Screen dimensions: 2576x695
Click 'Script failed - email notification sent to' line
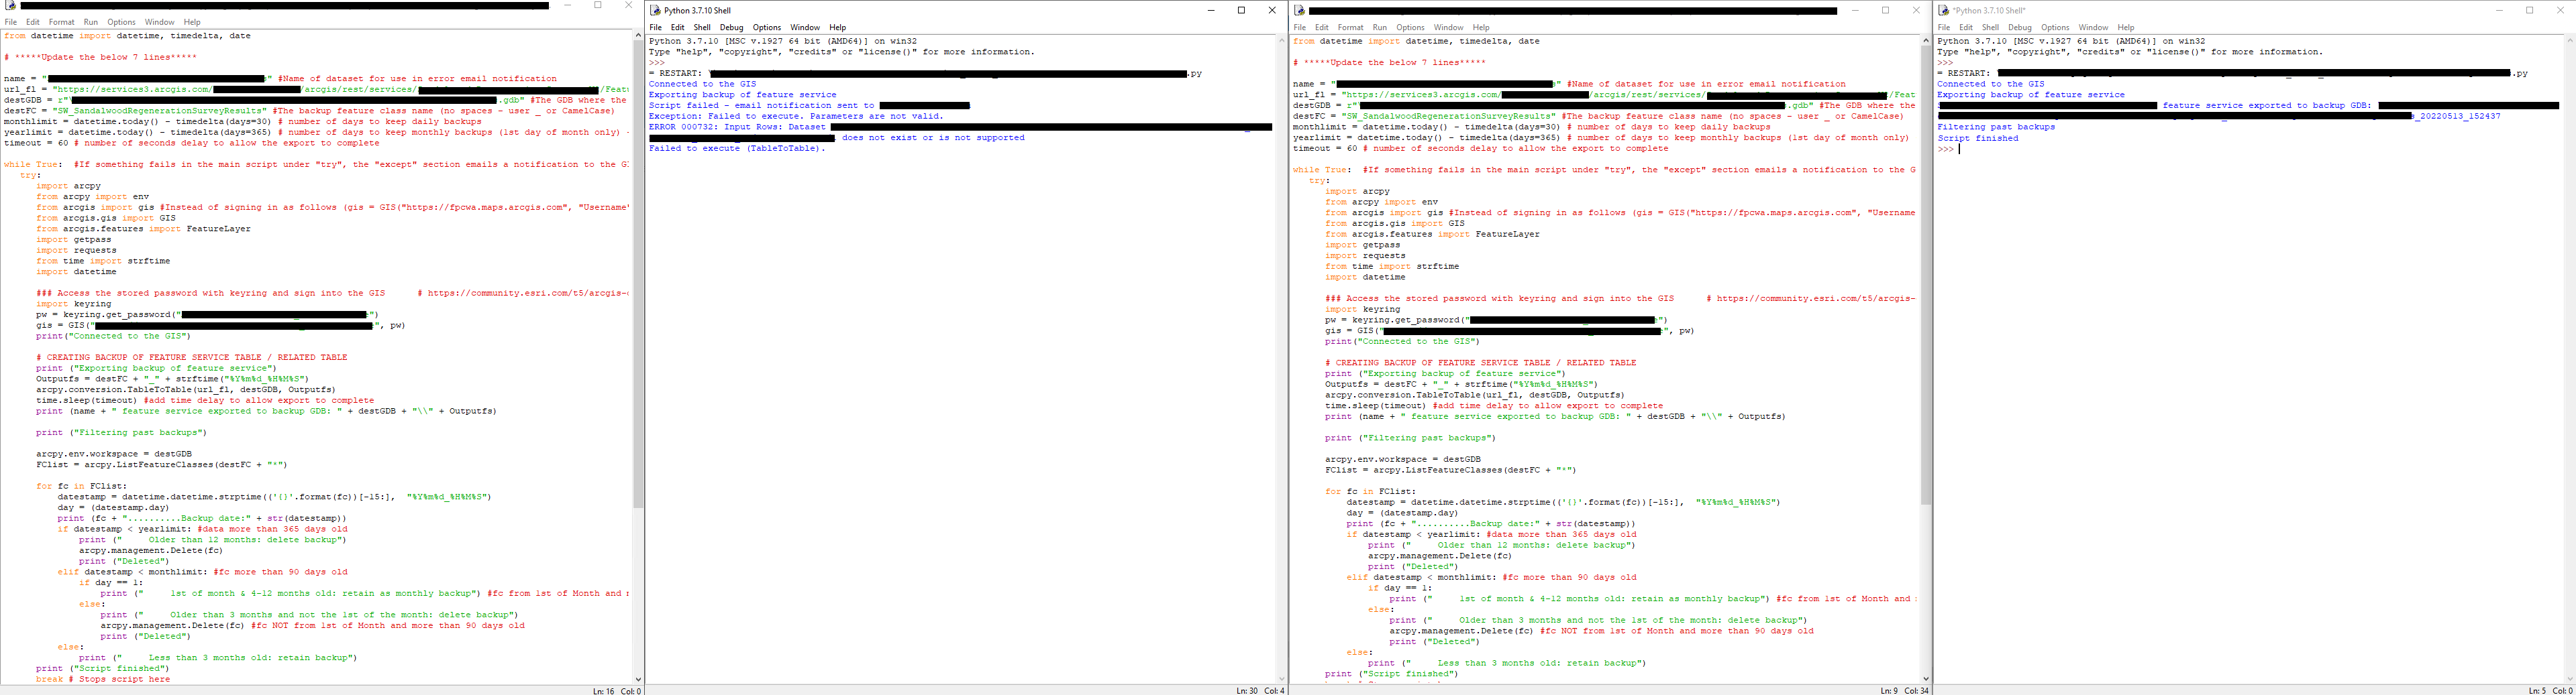click(x=762, y=105)
